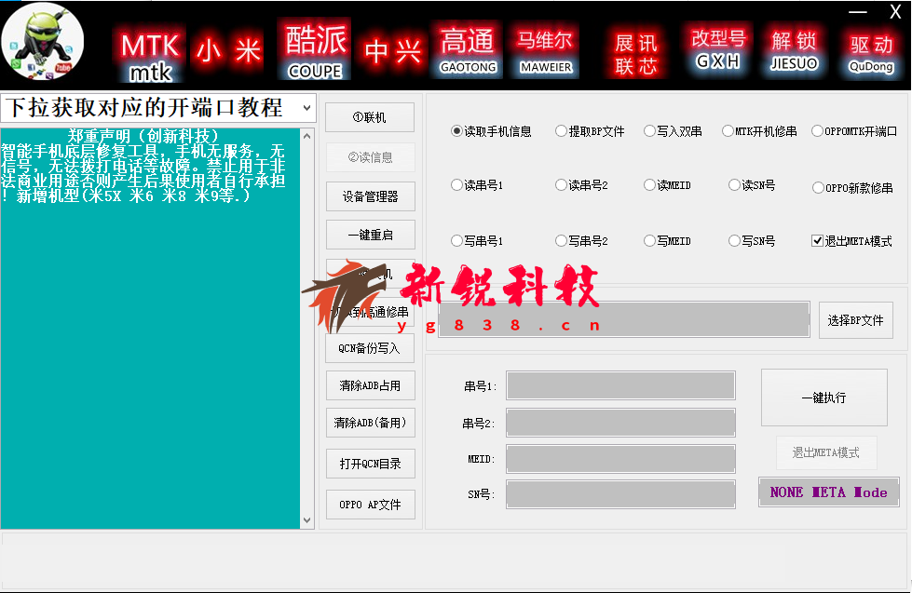Click the BP file path field

(623, 319)
